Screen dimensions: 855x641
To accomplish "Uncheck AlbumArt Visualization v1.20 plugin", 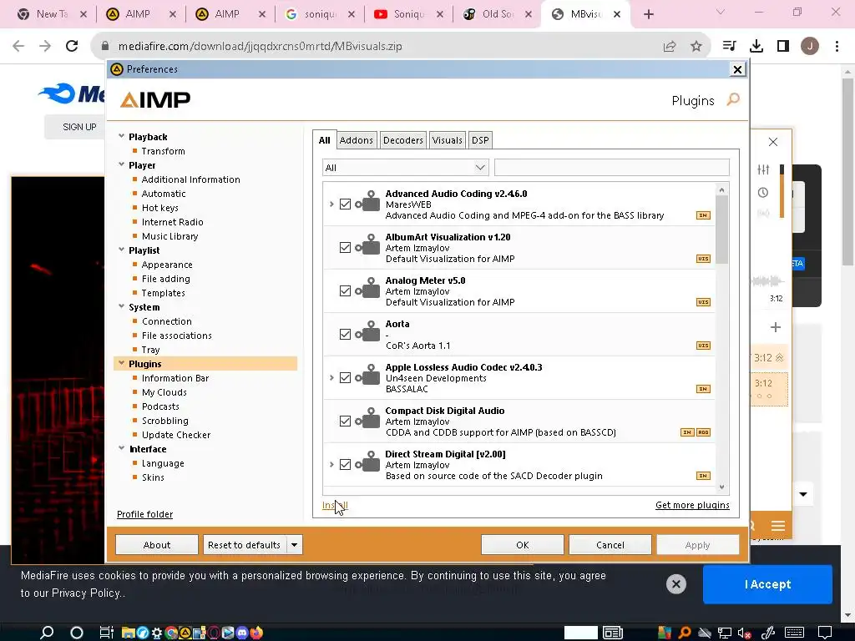I will [x=345, y=247].
